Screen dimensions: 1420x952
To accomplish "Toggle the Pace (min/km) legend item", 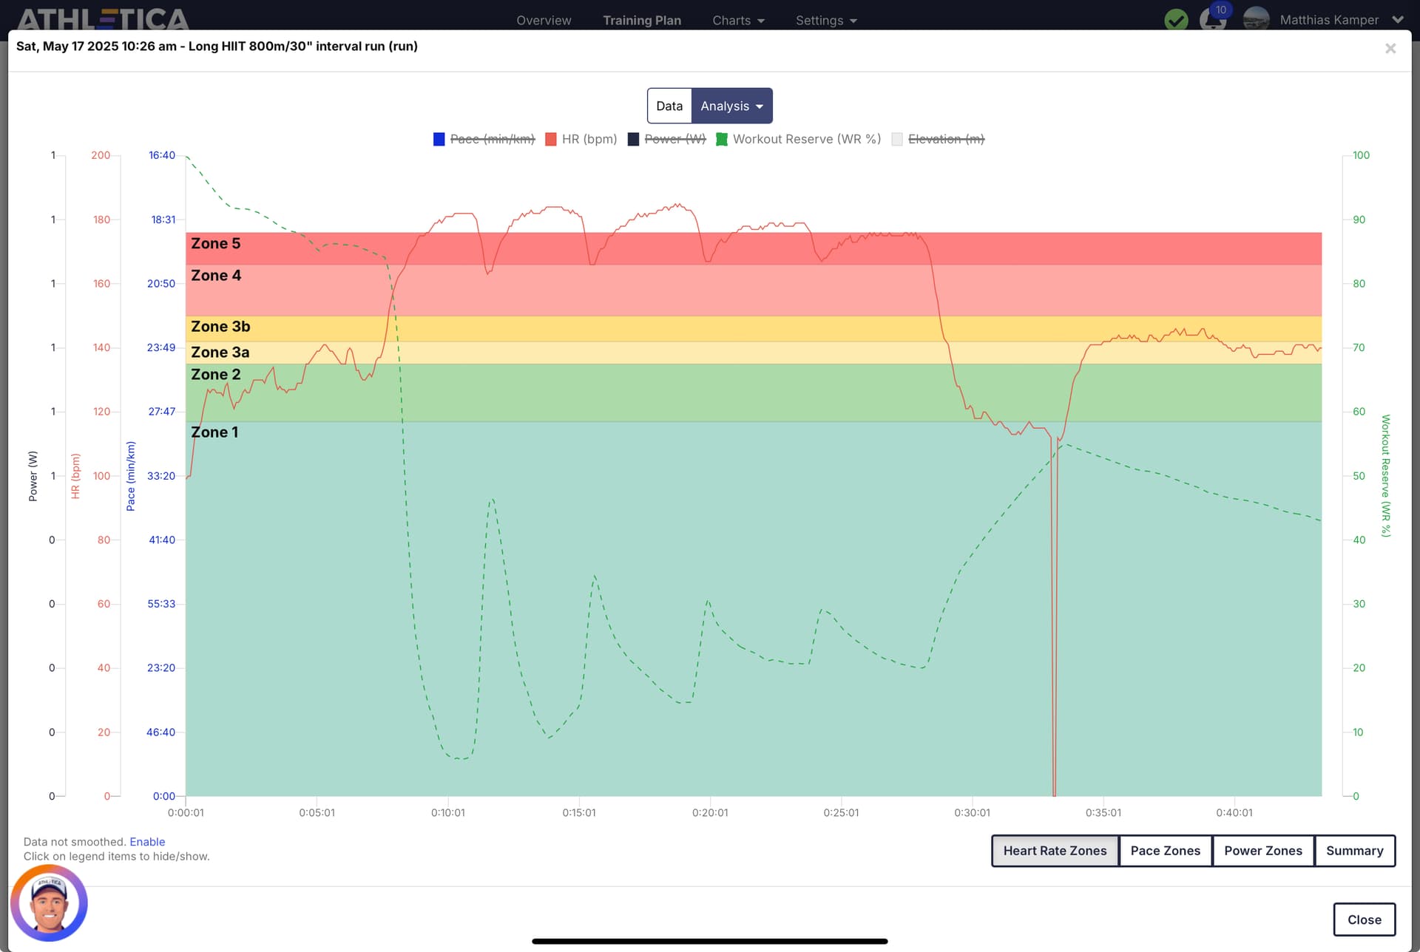I will pyautogui.click(x=484, y=139).
